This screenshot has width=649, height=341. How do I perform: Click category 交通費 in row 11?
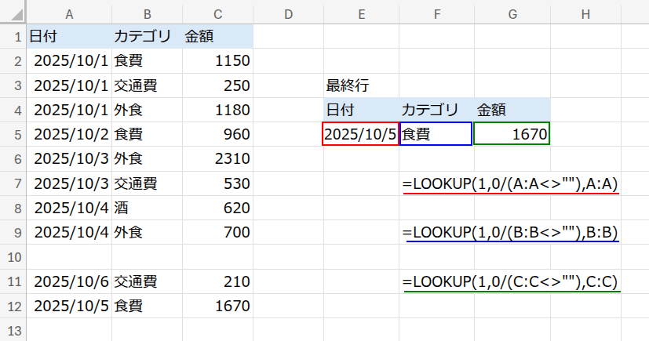coord(147,281)
